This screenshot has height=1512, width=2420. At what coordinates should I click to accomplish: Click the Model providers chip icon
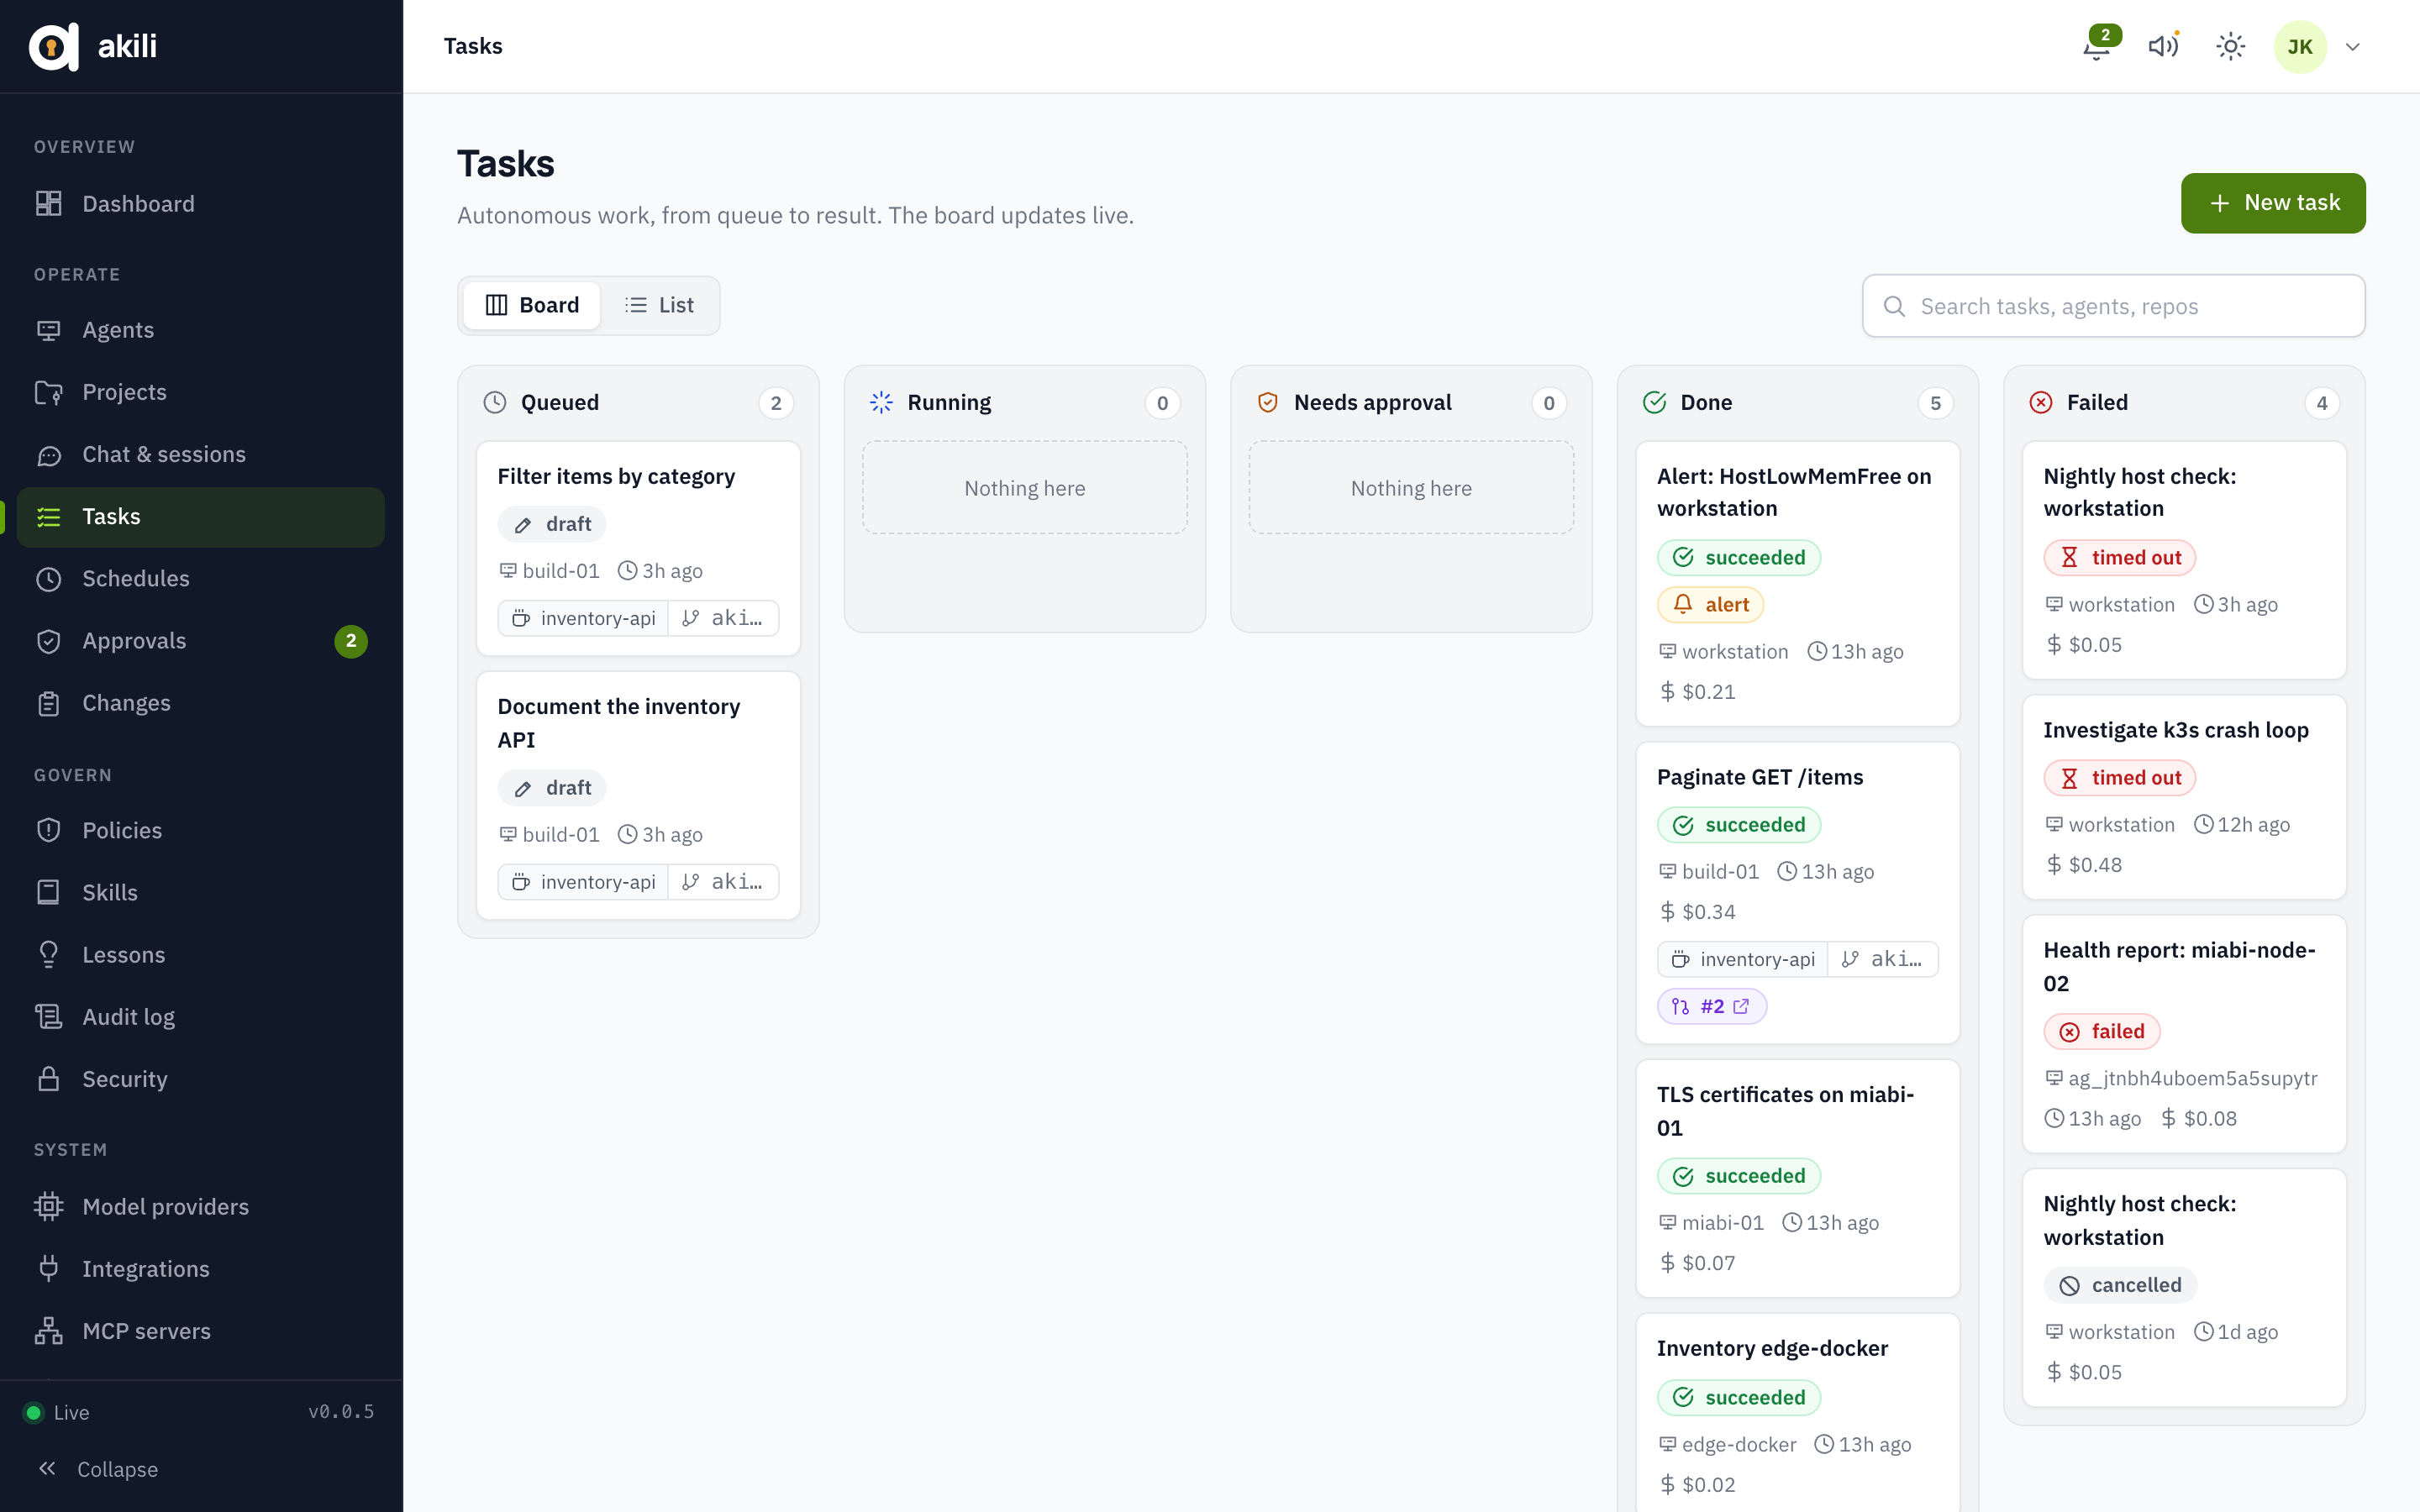click(48, 1206)
